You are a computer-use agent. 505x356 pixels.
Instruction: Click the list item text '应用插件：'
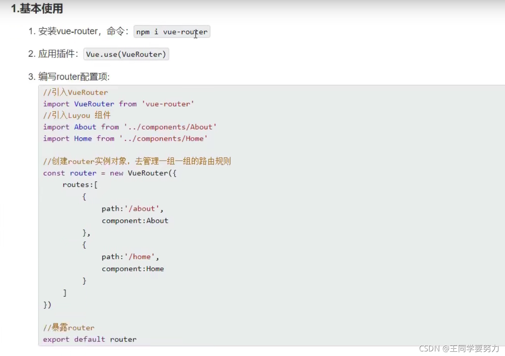[59, 54]
